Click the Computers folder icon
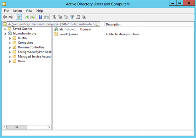Screen dimensions: 196x138 14,43
